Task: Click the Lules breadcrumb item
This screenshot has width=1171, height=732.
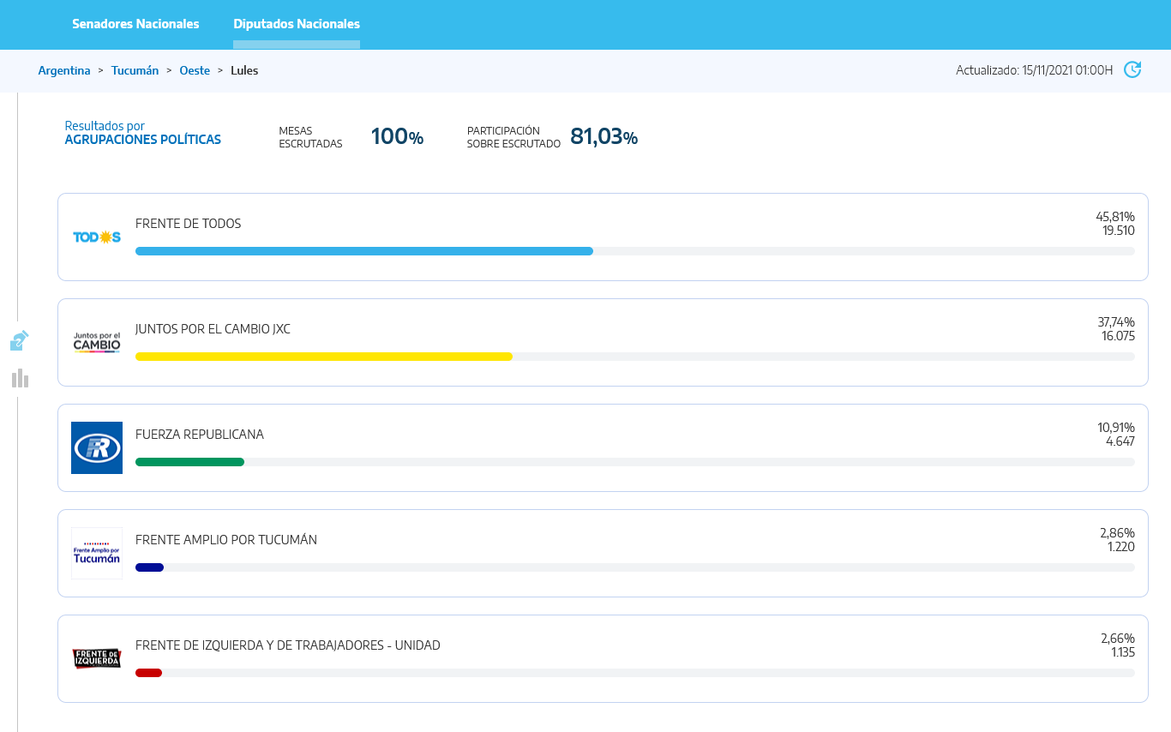Action: click(x=244, y=70)
